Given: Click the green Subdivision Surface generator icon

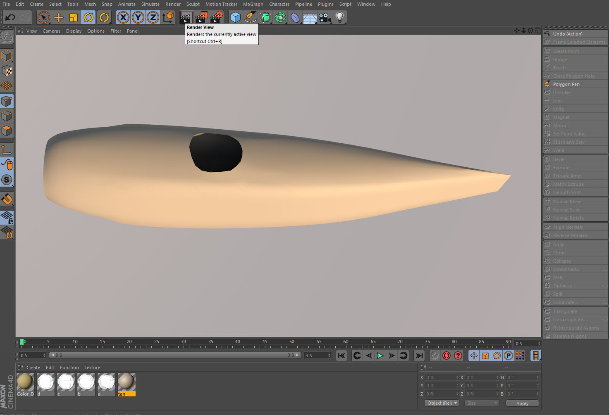Looking at the screenshot, I should [265, 17].
